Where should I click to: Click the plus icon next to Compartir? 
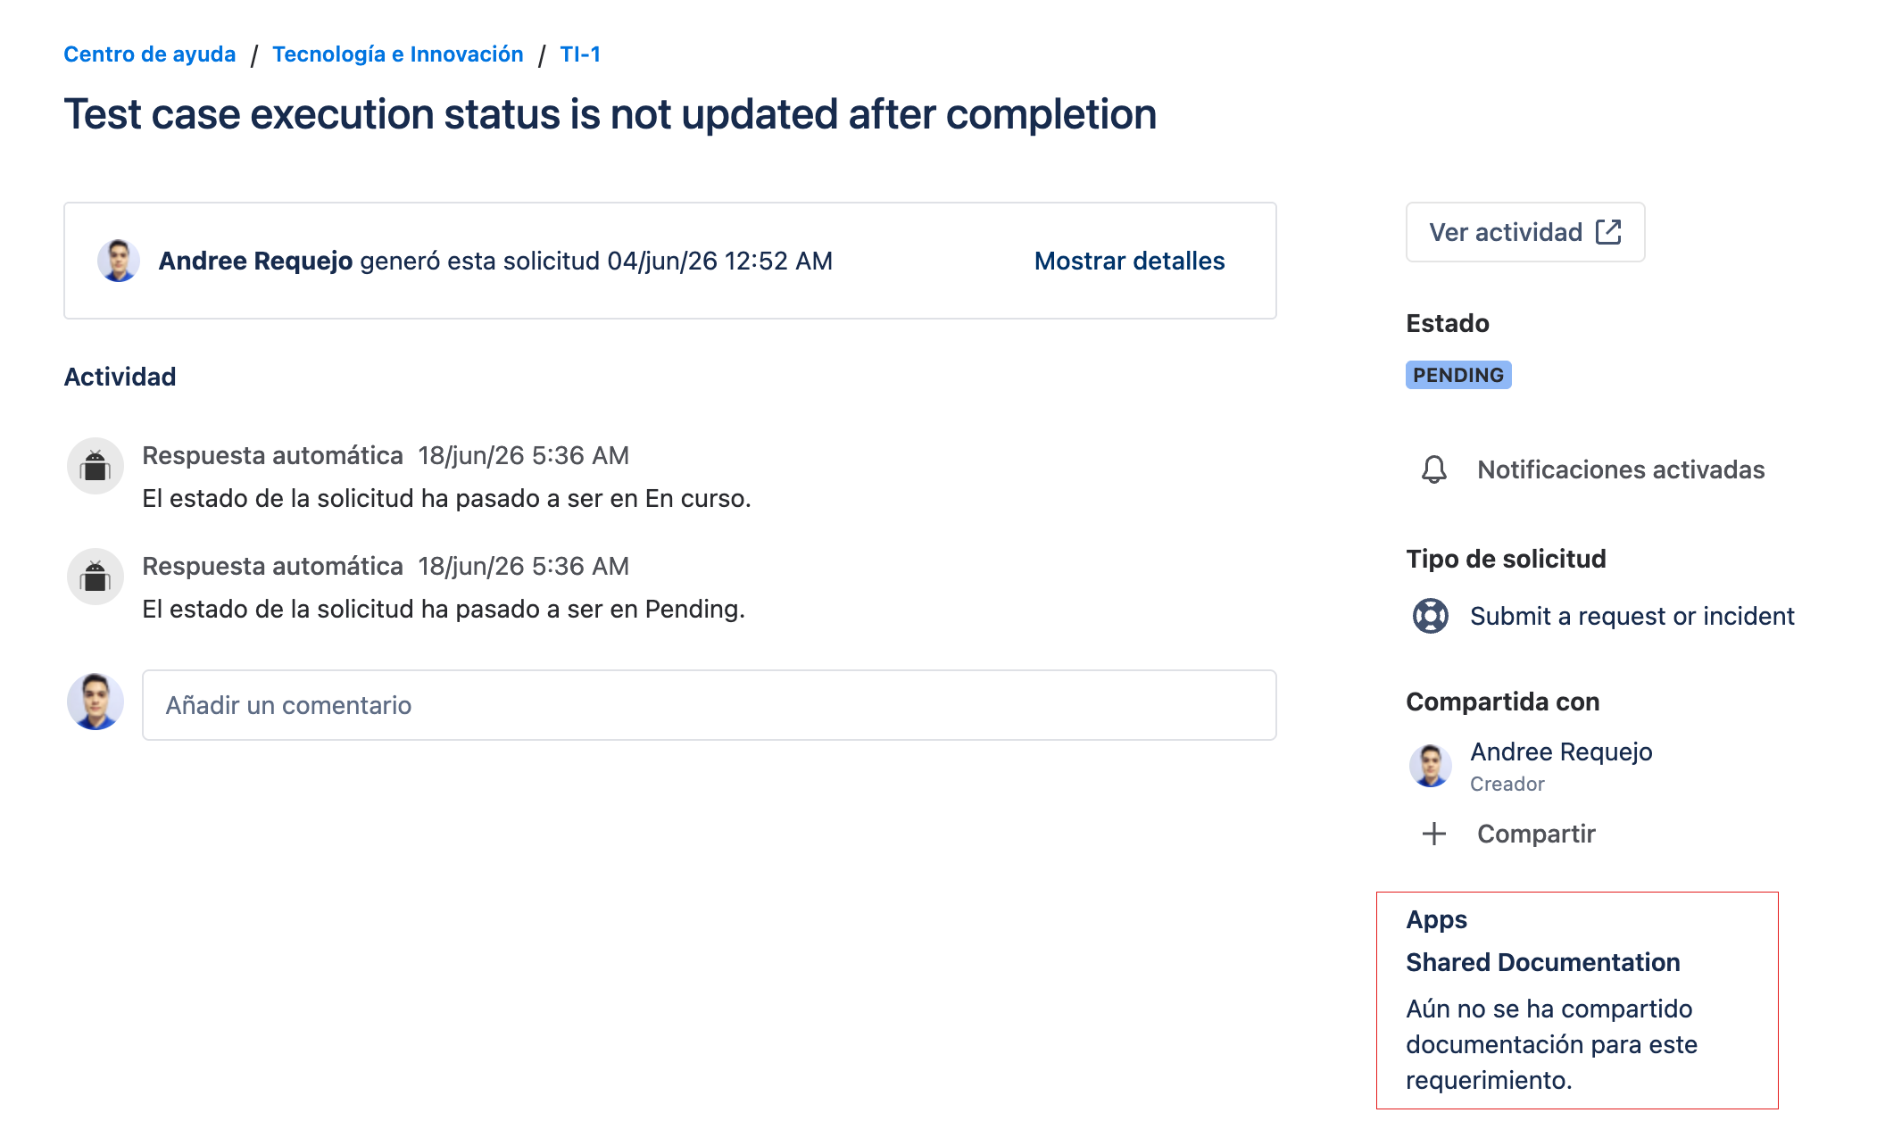click(1434, 834)
